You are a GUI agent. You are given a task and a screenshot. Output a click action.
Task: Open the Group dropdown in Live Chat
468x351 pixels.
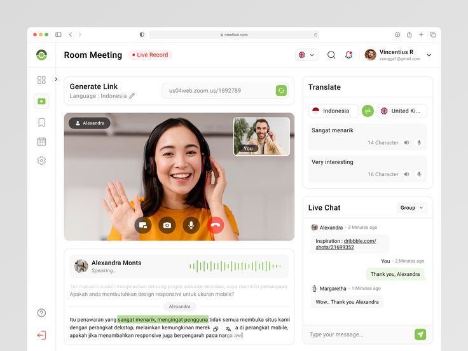tap(411, 208)
